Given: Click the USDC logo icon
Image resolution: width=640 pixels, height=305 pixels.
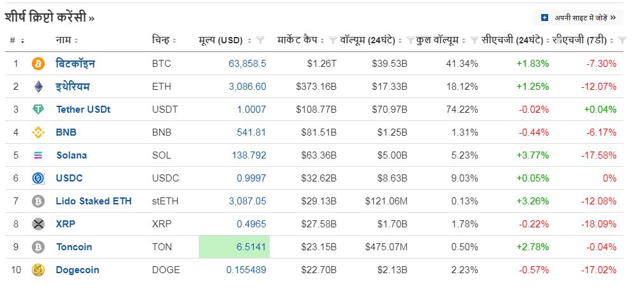Looking at the screenshot, I should pyautogui.click(x=38, y=178).
